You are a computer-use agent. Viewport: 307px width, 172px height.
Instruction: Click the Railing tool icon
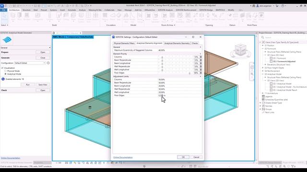click(x=105, y=16)
